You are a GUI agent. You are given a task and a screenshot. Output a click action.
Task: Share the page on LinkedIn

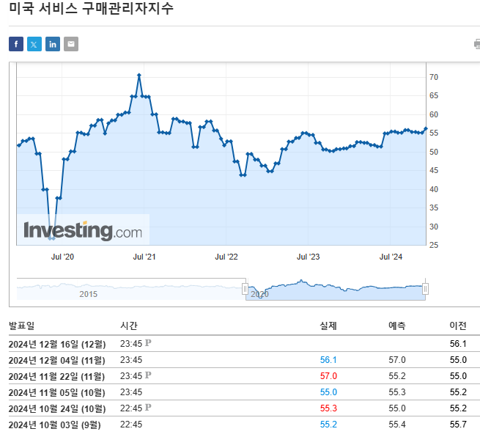53,44
